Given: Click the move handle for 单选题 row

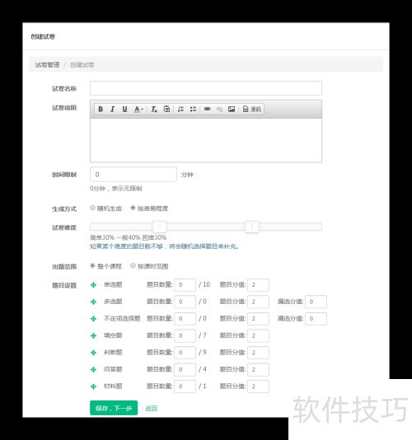Looking at the screenshot, I should tap(93, 285).
